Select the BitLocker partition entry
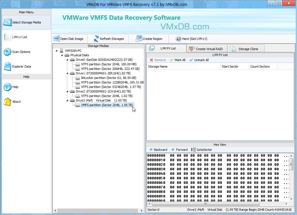 108,78
